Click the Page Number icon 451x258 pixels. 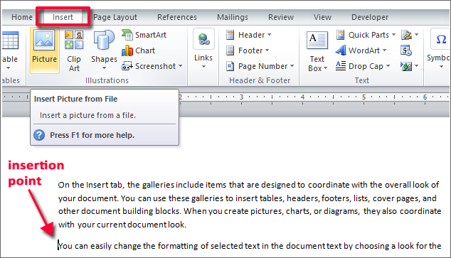tap(230, 66)
